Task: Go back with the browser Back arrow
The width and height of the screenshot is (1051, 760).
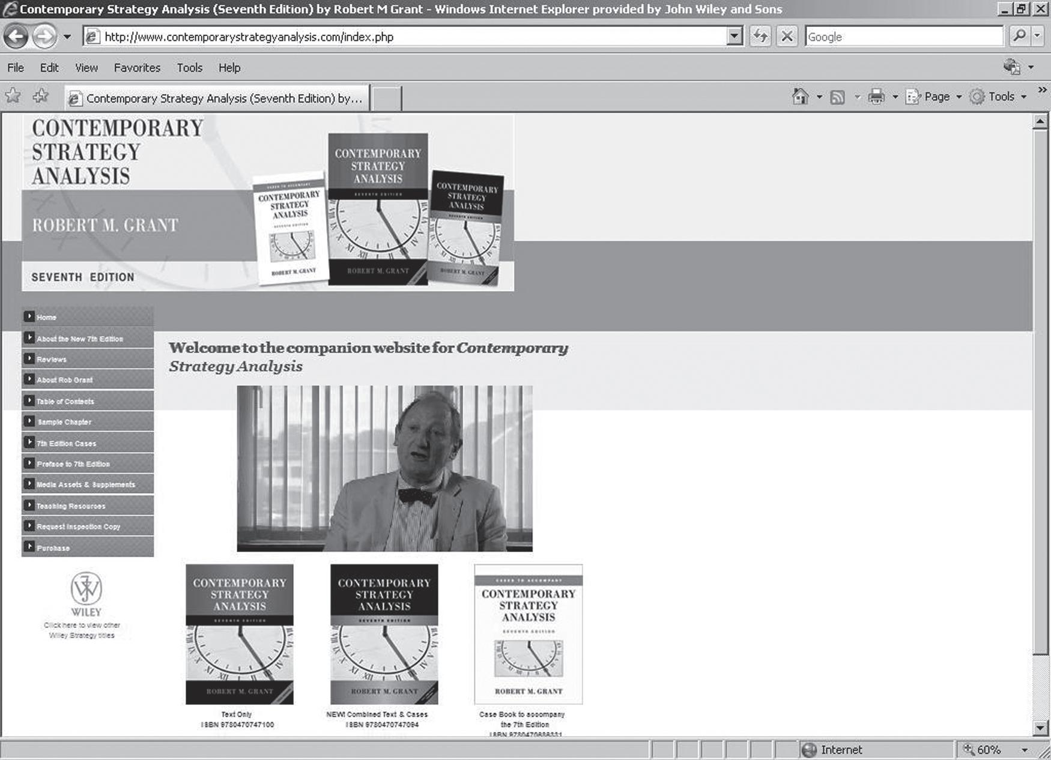Action: (16, 37)
